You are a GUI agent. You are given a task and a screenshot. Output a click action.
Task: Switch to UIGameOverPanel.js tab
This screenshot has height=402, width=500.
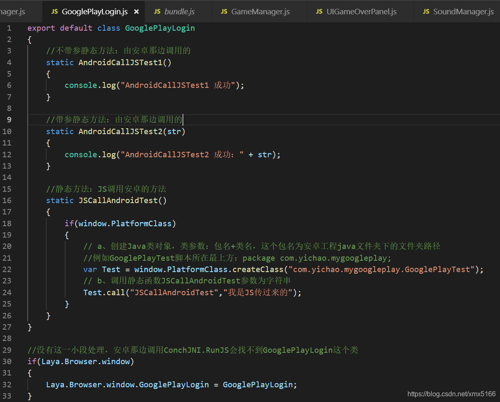(x=360, y=12)
